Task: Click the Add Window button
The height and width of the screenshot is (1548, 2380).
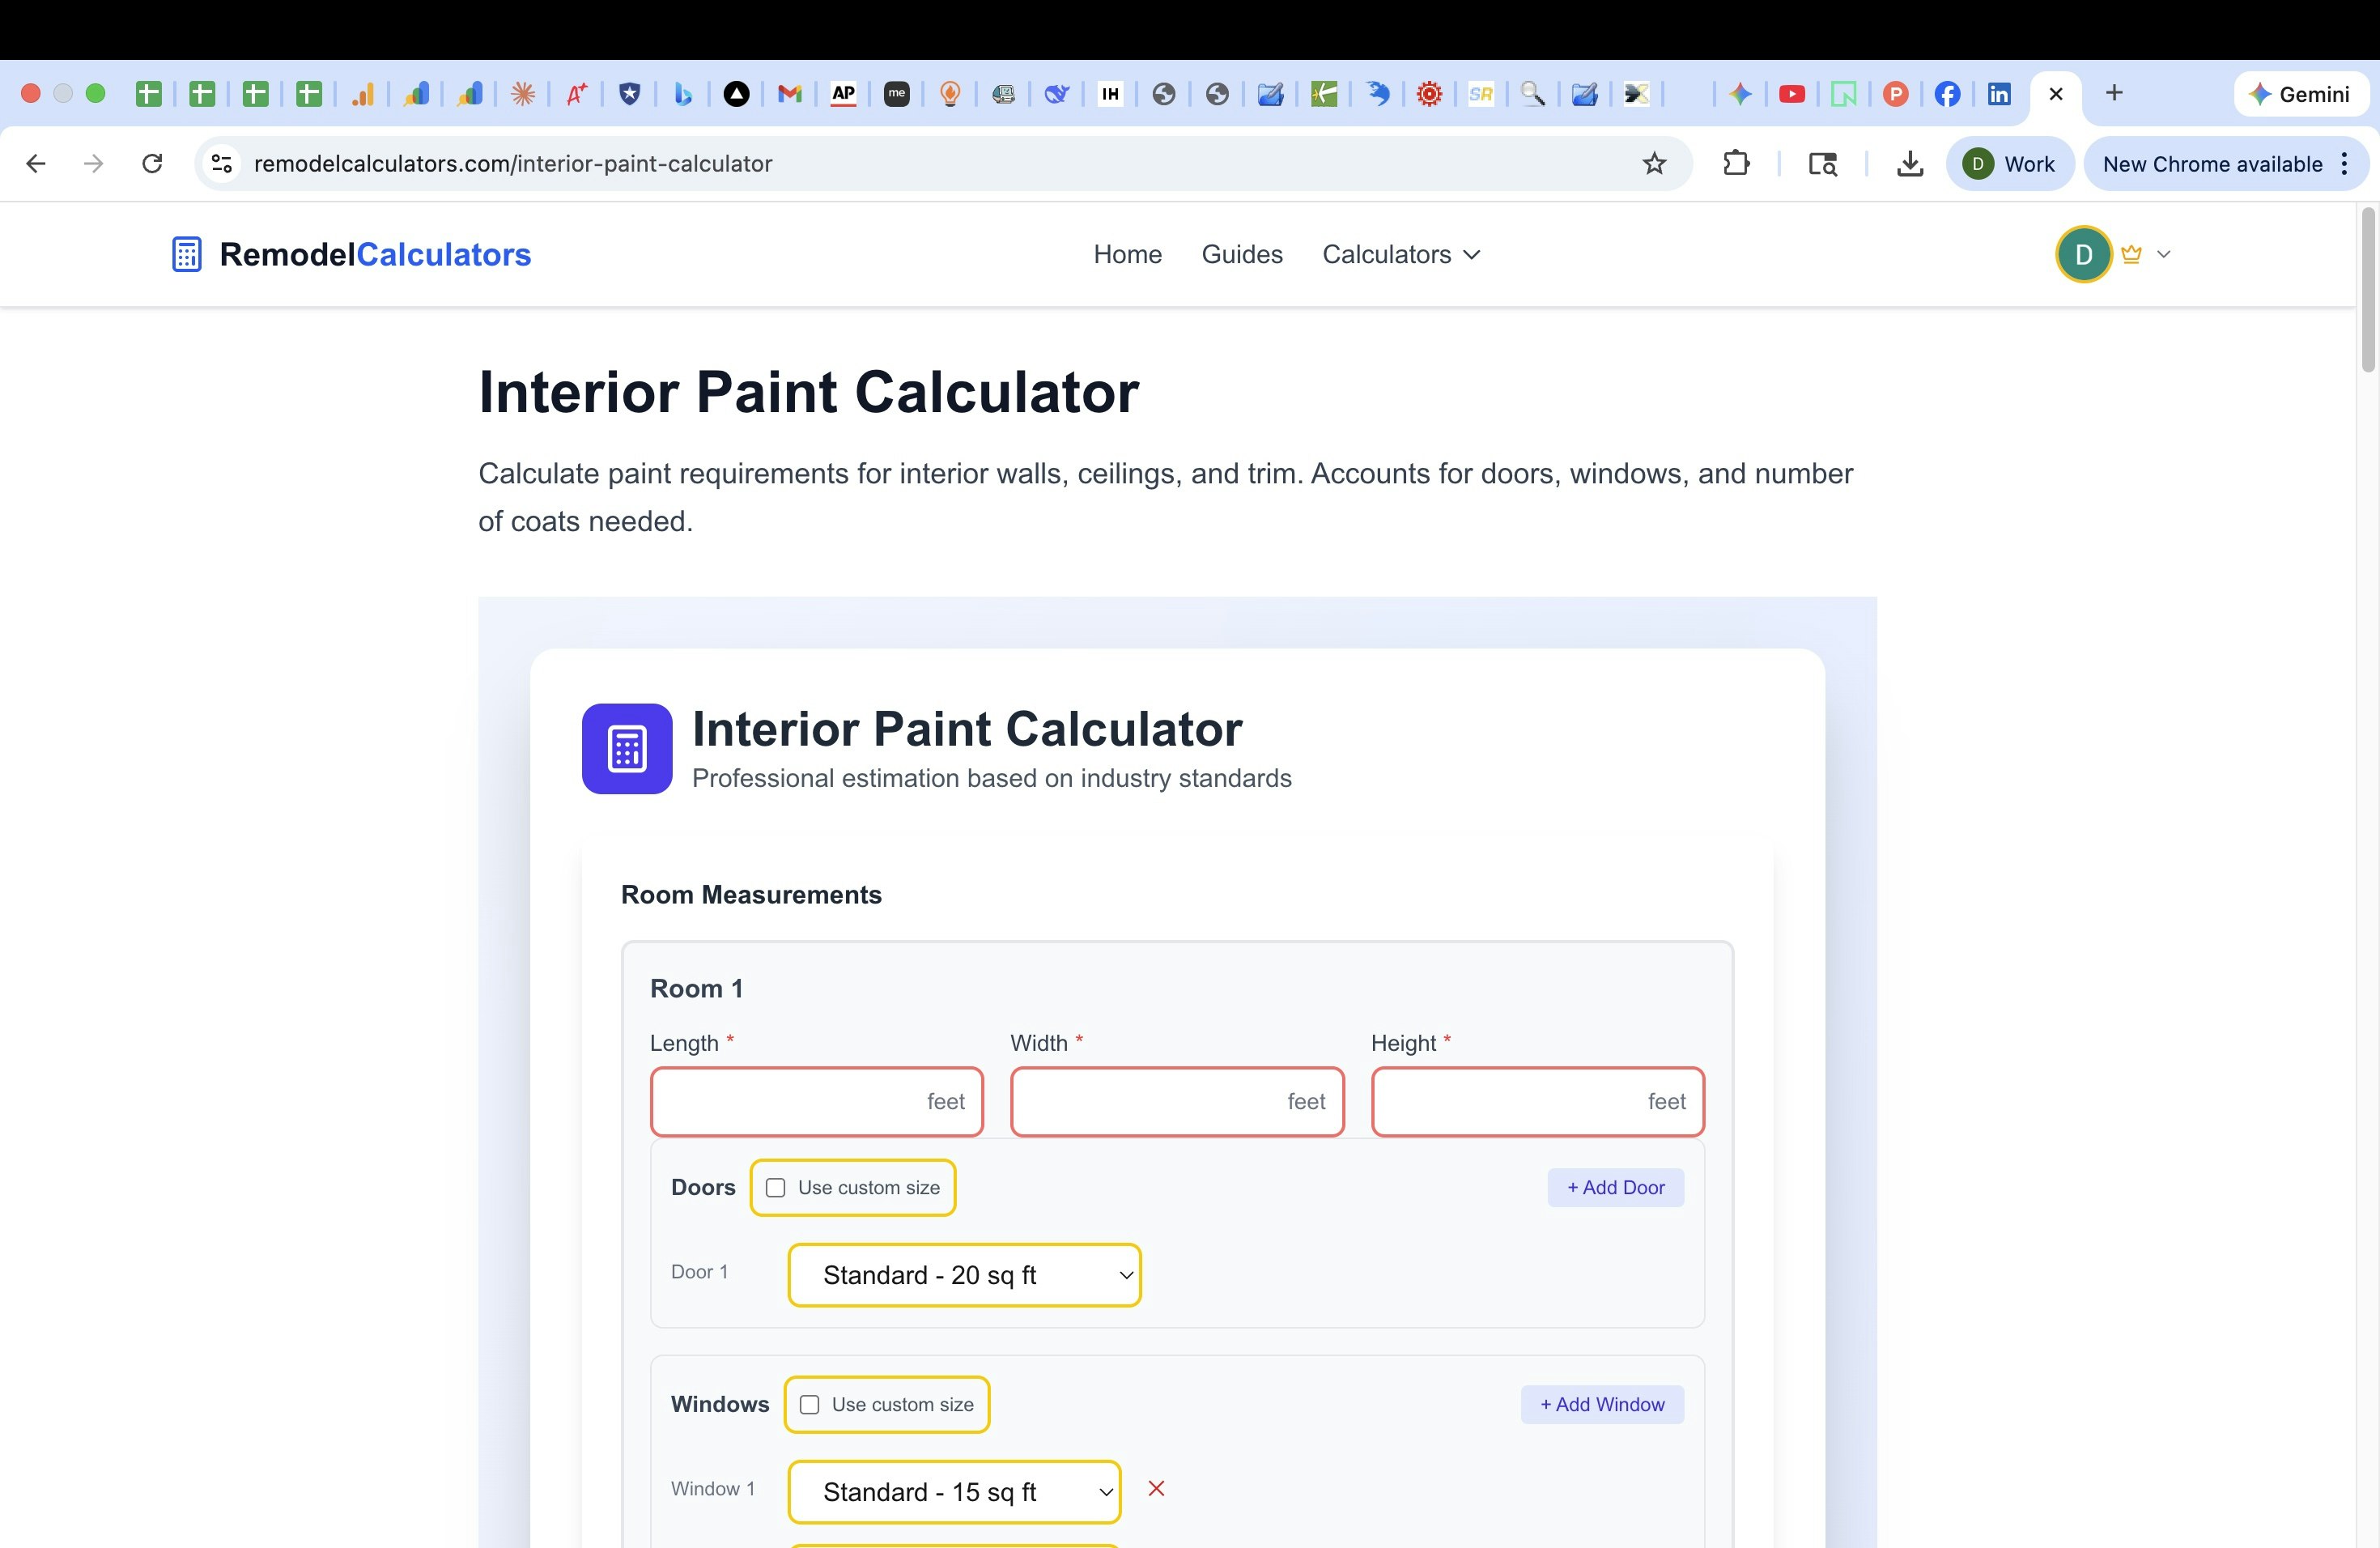Action: (x=1601, y=1404)
